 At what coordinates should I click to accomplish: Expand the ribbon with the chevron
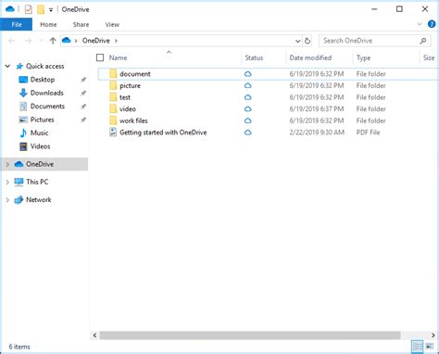coord(420,24)
